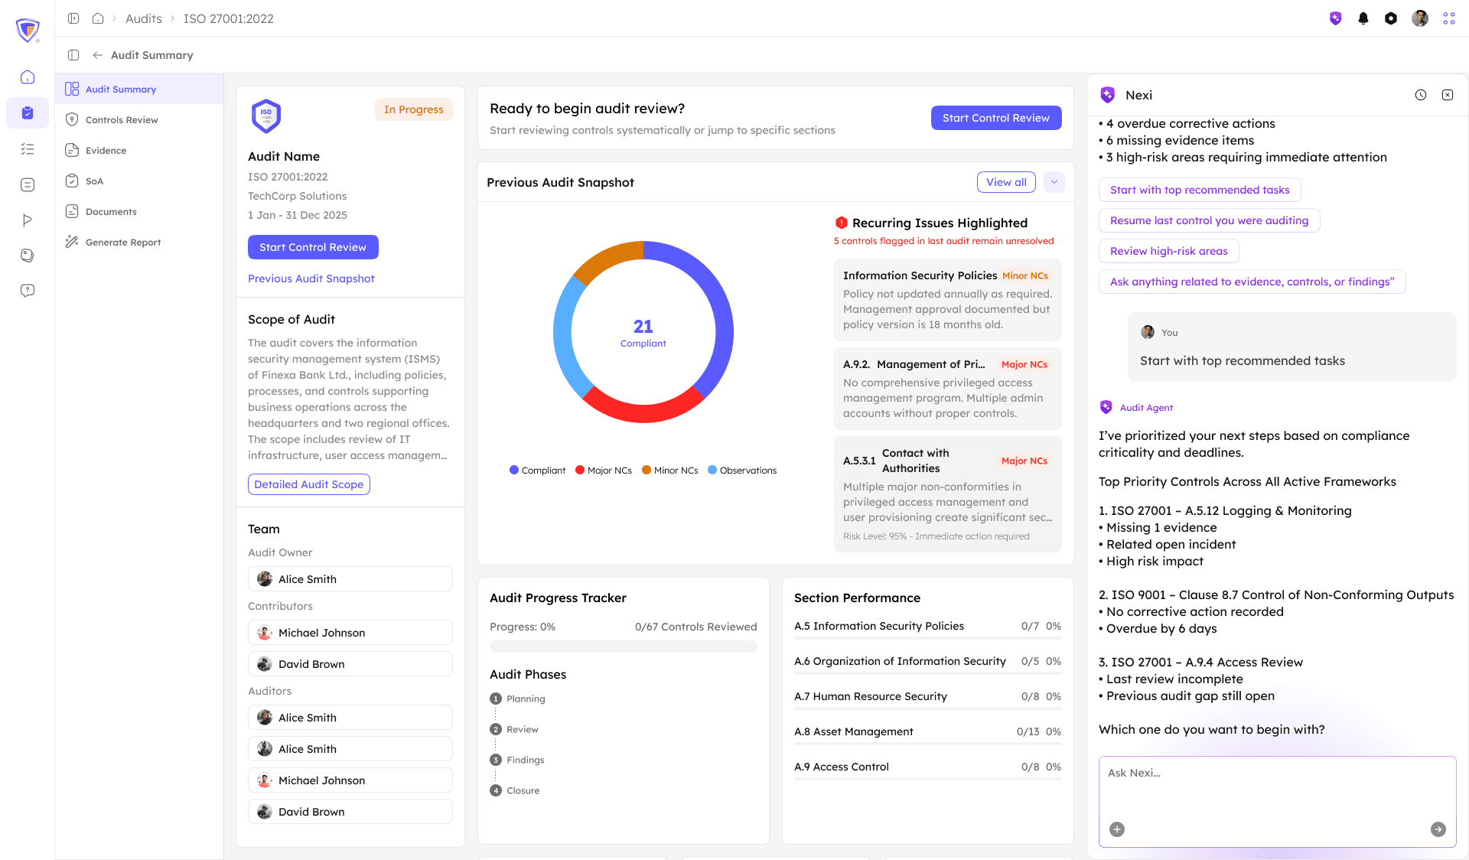Click the Start Control Review button
Image resolution: width=1469 pixels, height=860 pixels.
click(x=995, y=118)
